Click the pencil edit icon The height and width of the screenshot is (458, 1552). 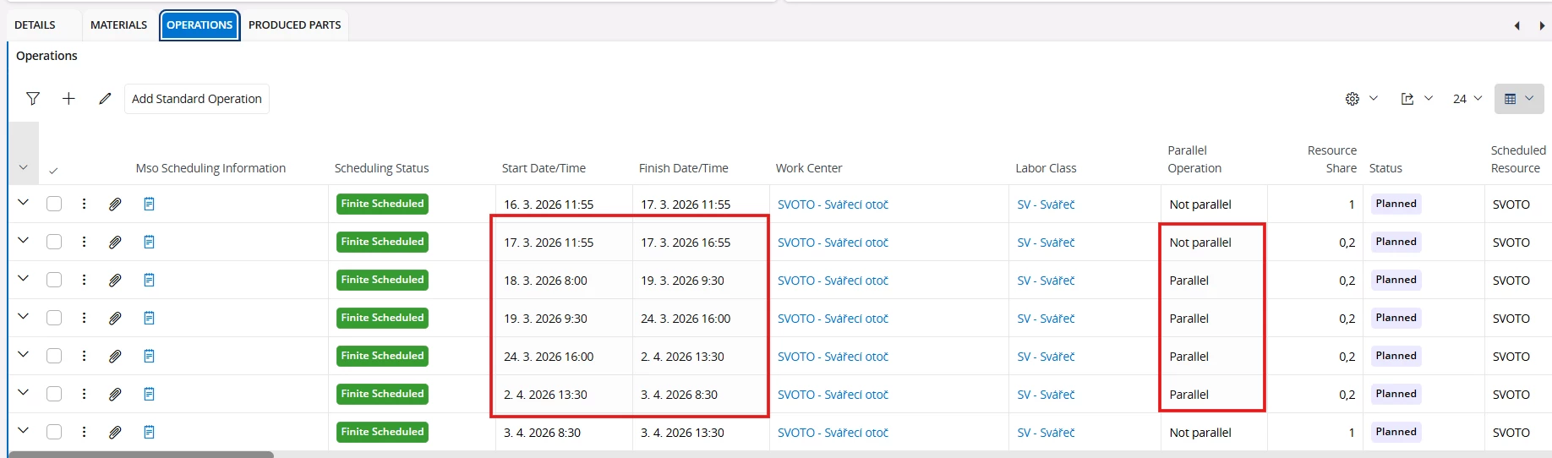point(105,99)
